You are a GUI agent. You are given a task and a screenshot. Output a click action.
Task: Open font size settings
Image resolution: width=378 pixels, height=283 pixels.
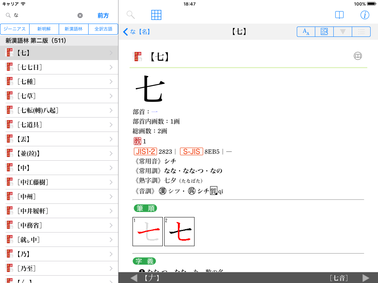[306, 32]
